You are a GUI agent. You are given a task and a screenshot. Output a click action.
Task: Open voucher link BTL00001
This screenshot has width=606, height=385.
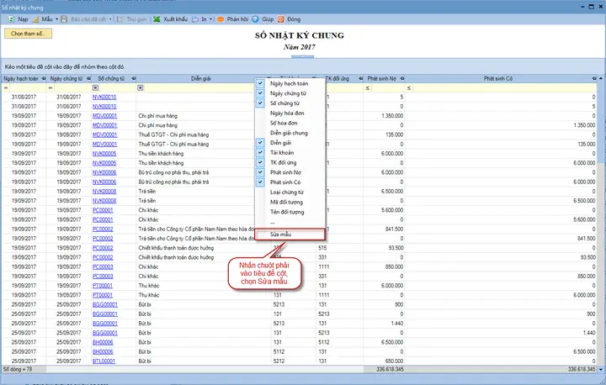pos(104,361)
